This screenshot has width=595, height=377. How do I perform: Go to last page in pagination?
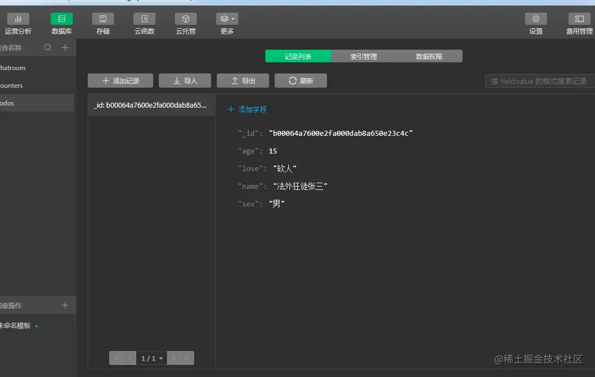[x=187, y=358]
